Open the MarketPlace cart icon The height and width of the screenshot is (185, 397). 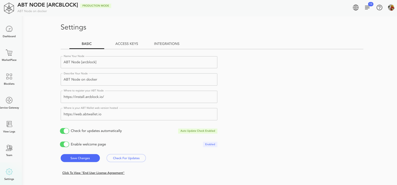click(9, 53)
